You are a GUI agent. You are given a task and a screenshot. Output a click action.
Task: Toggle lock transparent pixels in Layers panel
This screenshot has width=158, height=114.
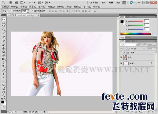[127, 49]
